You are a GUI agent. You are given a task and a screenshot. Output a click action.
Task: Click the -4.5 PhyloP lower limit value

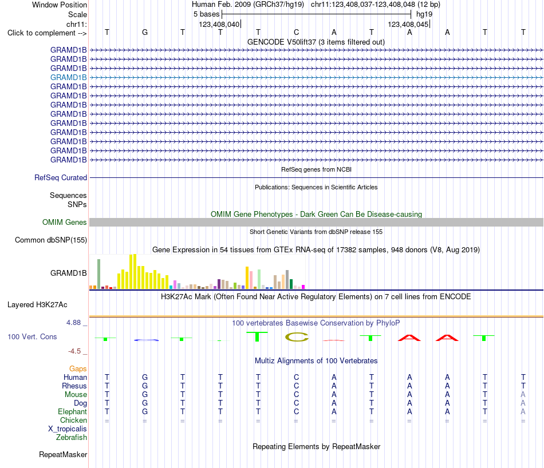tap(74, 351)
